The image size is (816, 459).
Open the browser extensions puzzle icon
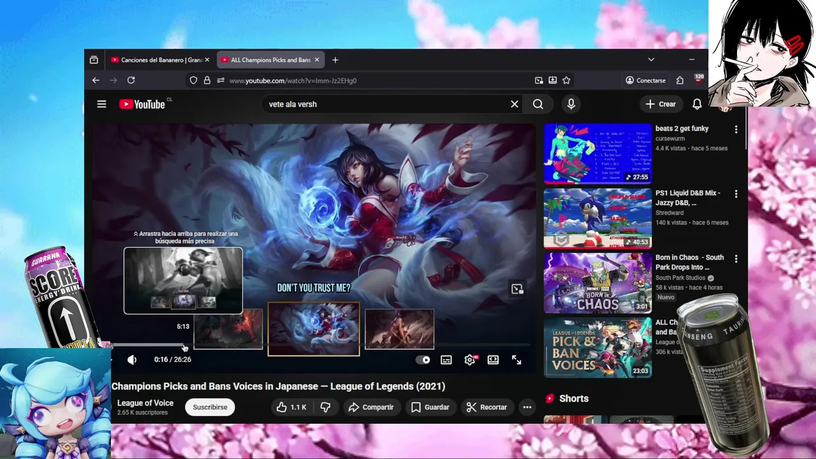tap(680, 80)
